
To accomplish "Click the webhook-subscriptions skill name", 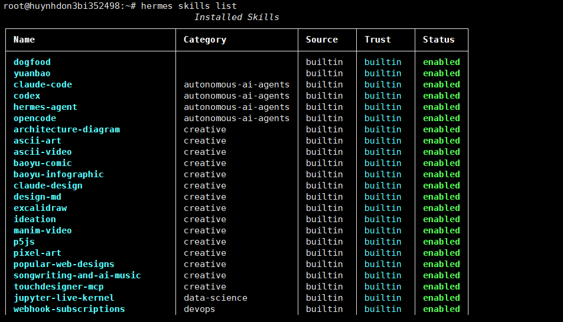I will tap(69, 309).
